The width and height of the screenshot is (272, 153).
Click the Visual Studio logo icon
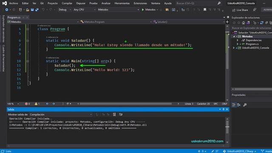5,3
